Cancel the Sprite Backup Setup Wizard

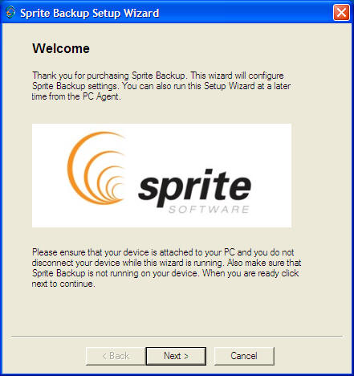click(x=244, y=356)
